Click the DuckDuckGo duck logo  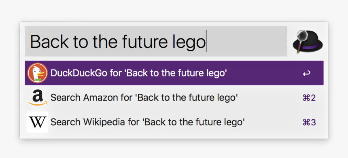pyautogui.click(x=38, y=73)
